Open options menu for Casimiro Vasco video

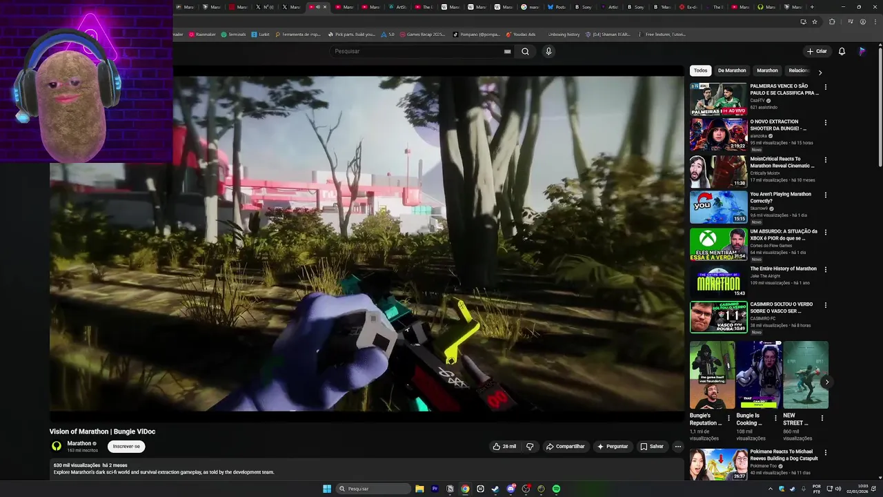[x=825, y=305]
